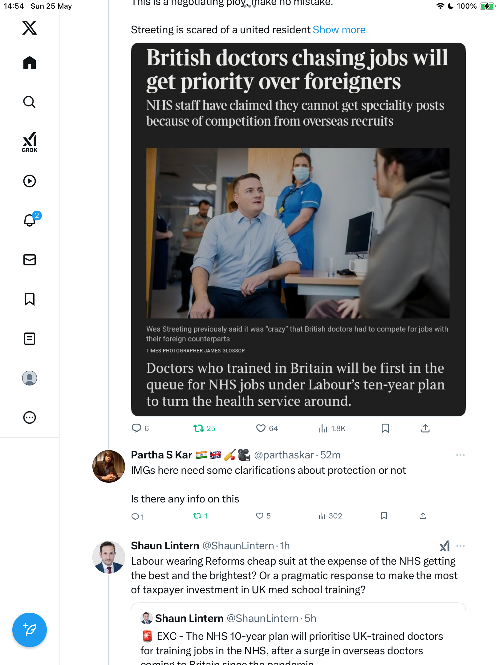Tap the compose new post button
The height and width of the screenshot is (665, 499).
30,630
